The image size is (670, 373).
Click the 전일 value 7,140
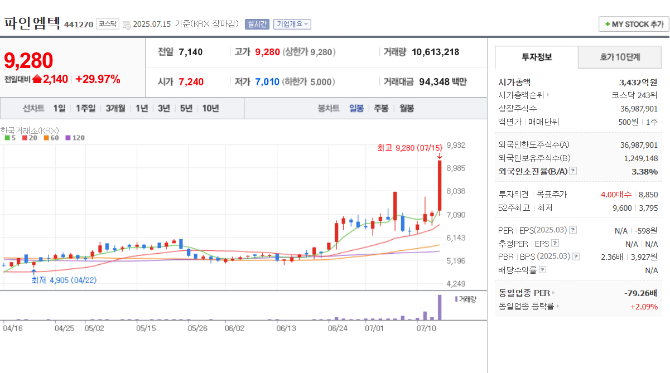click(191, 52)
